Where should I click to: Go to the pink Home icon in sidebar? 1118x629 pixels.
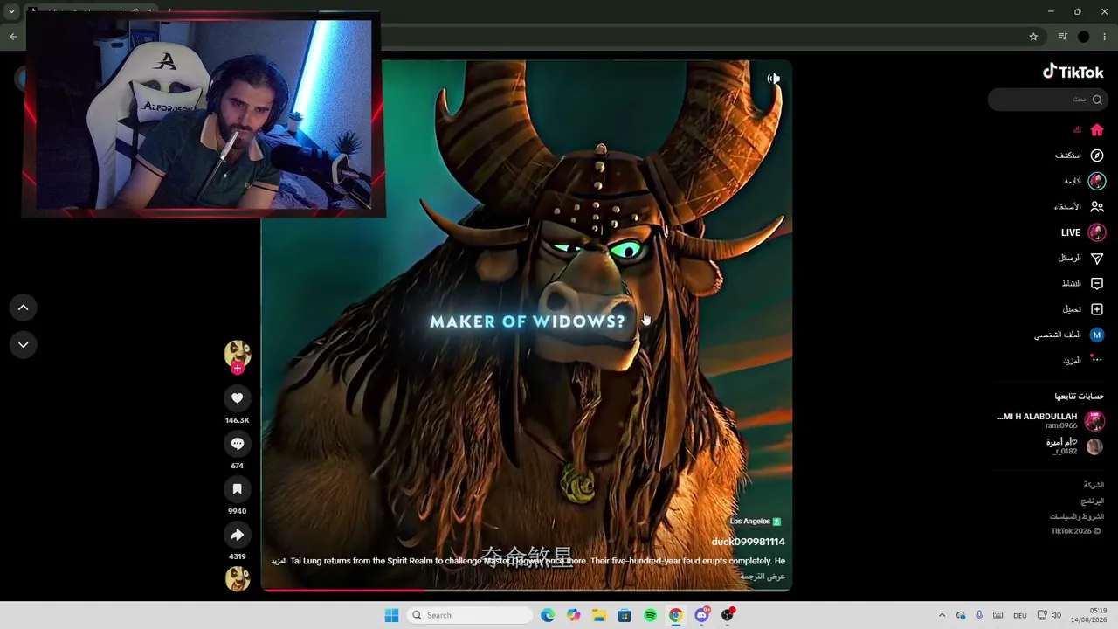(1097, 130)
